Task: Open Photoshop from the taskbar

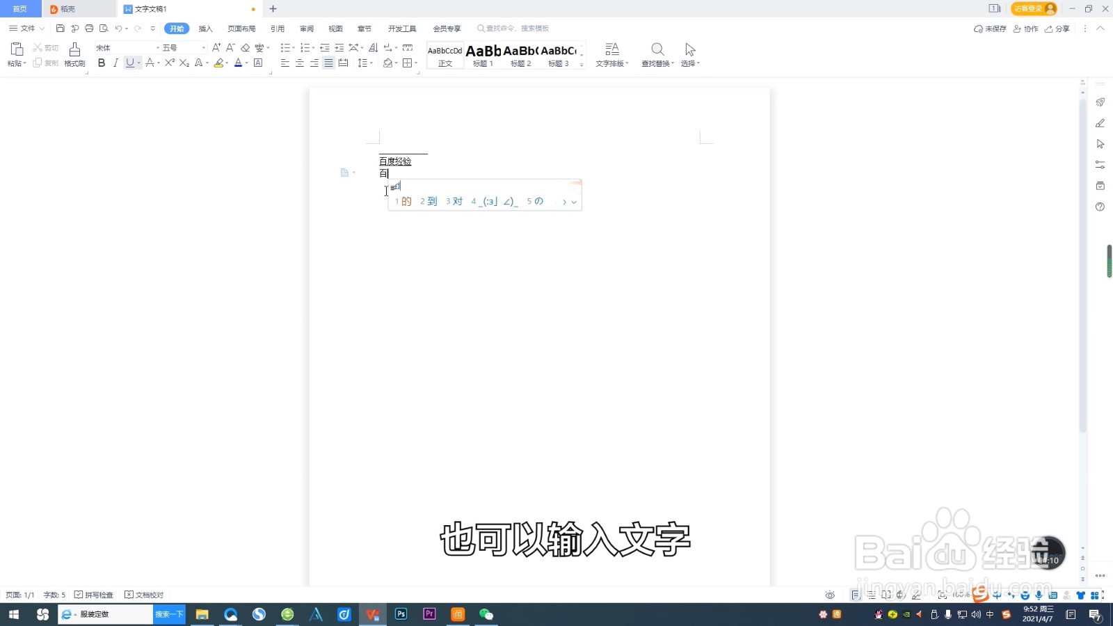Action: point(401,614)
